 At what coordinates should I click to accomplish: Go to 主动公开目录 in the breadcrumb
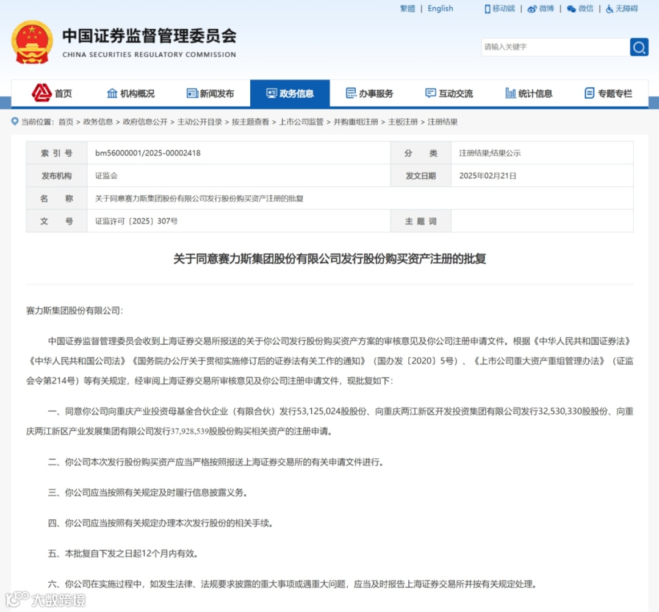(x=200, y=122)
